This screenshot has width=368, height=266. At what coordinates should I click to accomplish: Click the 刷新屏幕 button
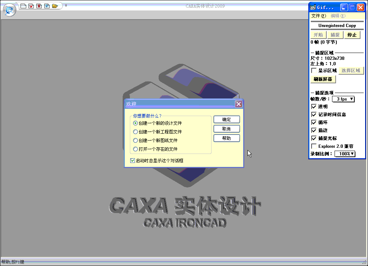click(x=323, y=79)
